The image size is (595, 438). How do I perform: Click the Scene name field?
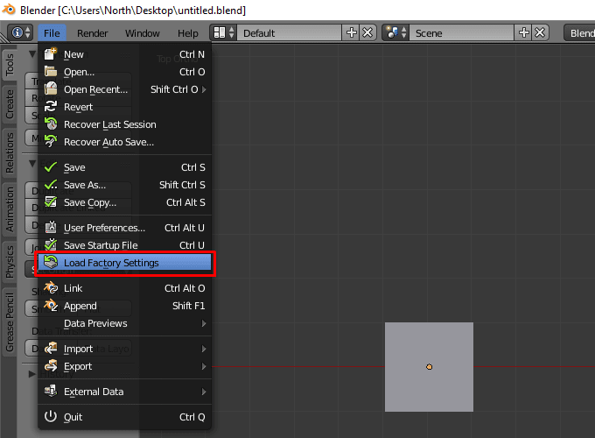(x=462, y=33)
